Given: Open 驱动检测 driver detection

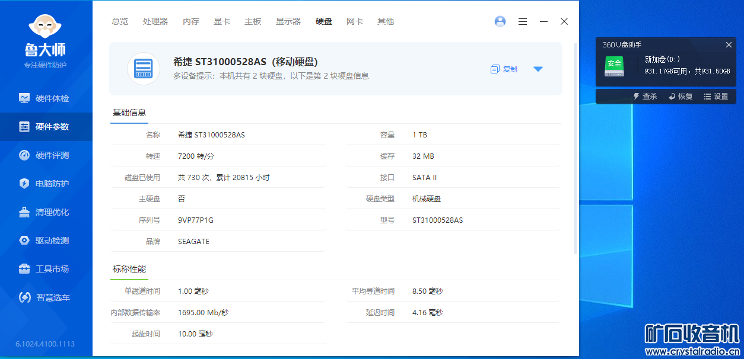Looking at the screenshot, I should (46, 241).
